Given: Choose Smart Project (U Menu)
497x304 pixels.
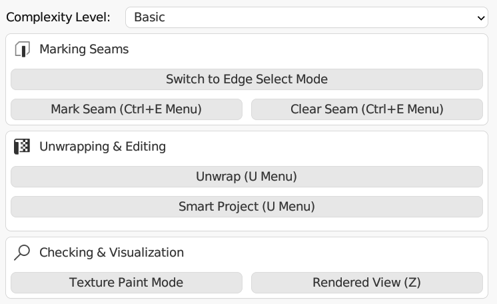Looking at the screenshot, I should (x=247, y=207).
